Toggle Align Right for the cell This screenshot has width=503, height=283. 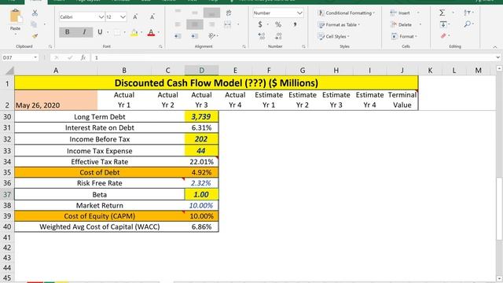tap(211, 24)
